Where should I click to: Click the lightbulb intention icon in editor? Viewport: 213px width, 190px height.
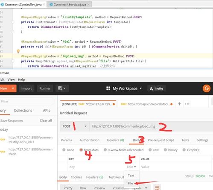[18, 51]
